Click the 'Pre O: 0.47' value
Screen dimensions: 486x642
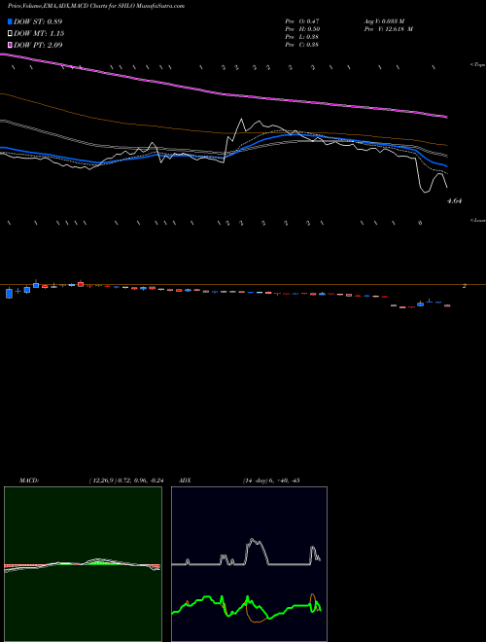302,21
